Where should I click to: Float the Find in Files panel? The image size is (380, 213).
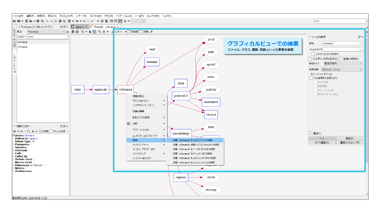pos(359,37)
